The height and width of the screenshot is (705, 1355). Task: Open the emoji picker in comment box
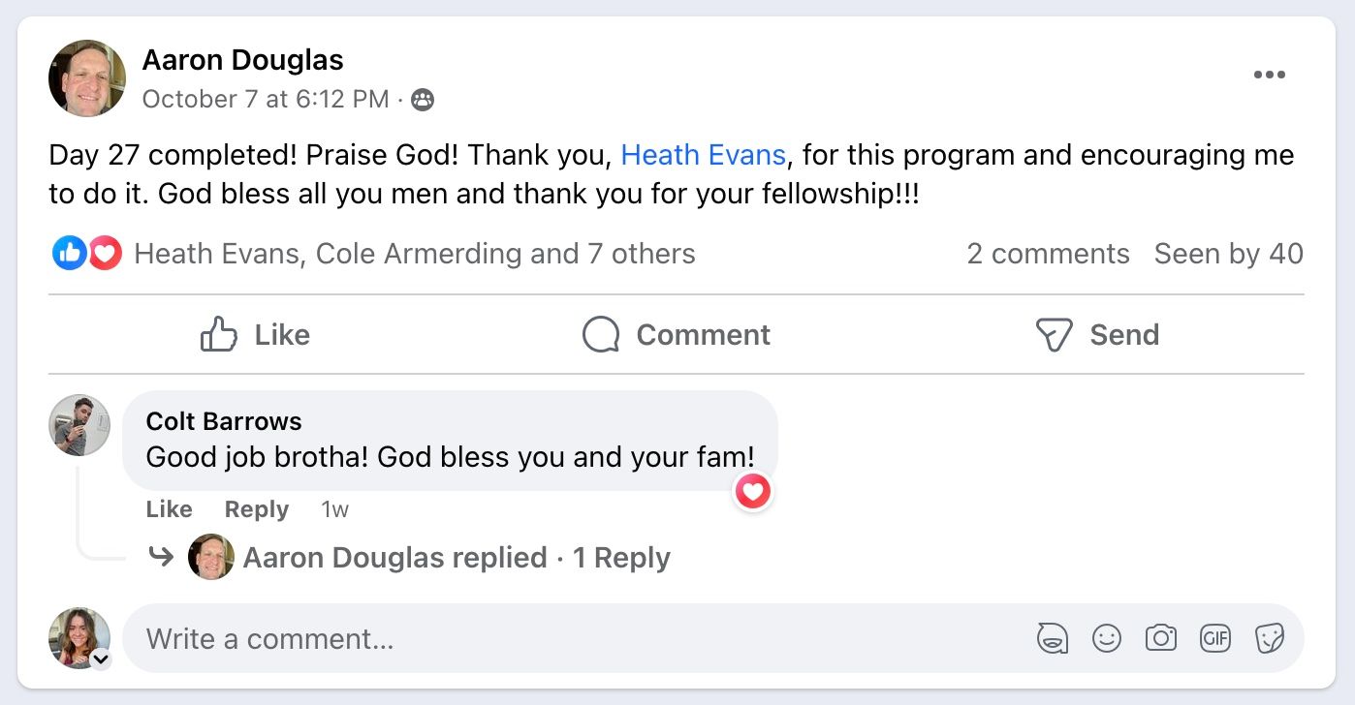(1106, 638)
